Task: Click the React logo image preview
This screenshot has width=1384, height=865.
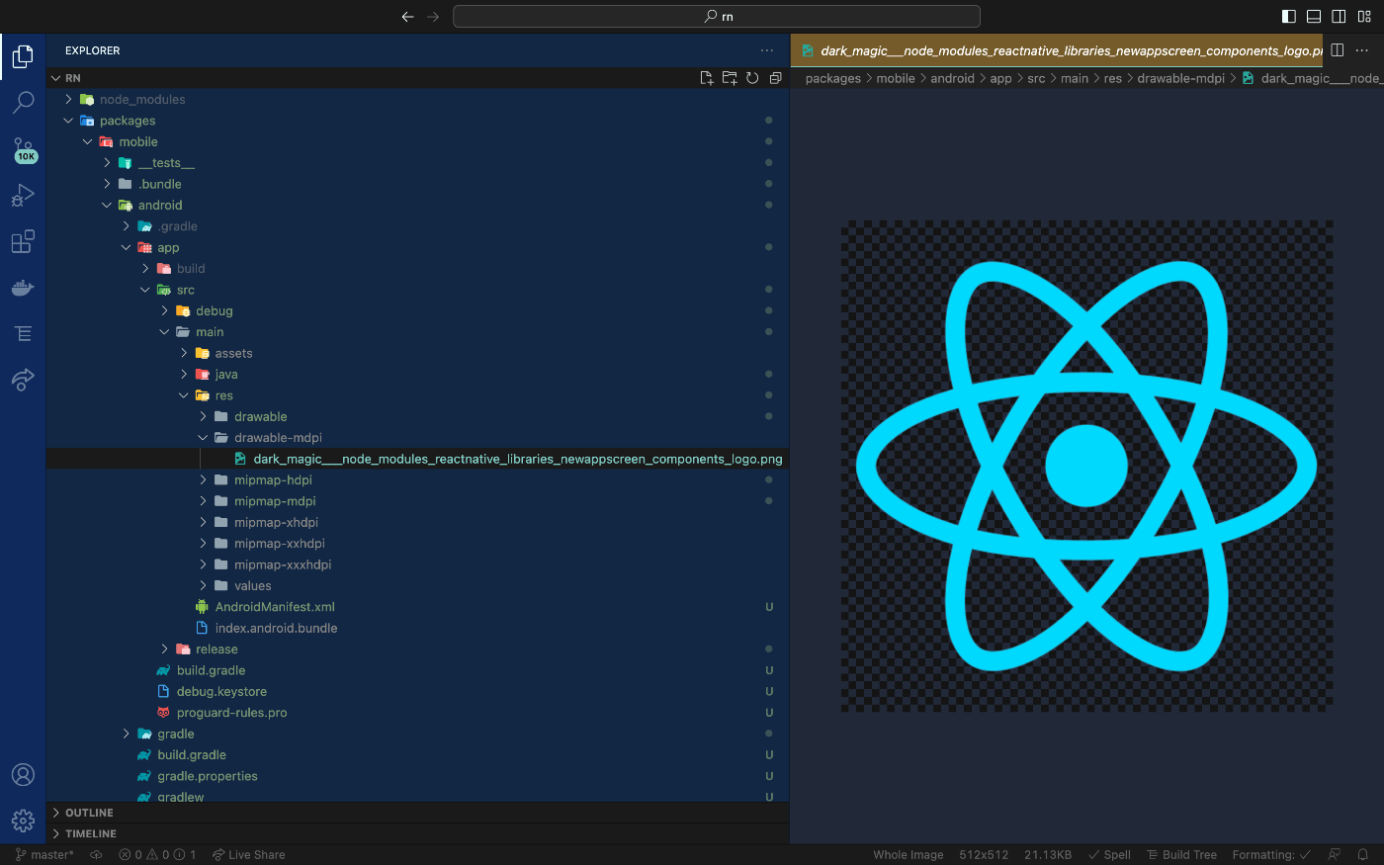Action: pos(1086,466)
